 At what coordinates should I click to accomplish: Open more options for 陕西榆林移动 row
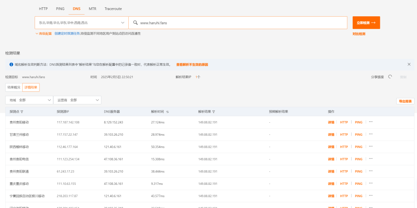coord(371,146)
